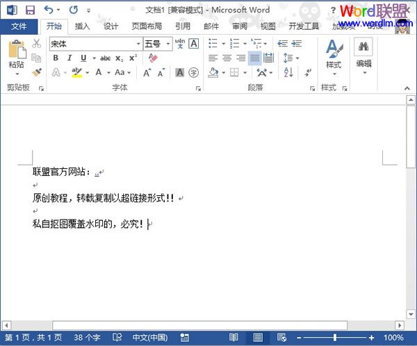The width and height of the screenshot is (417, 346).
Task: Click the Styles large A icon
Action: (334, 49)
